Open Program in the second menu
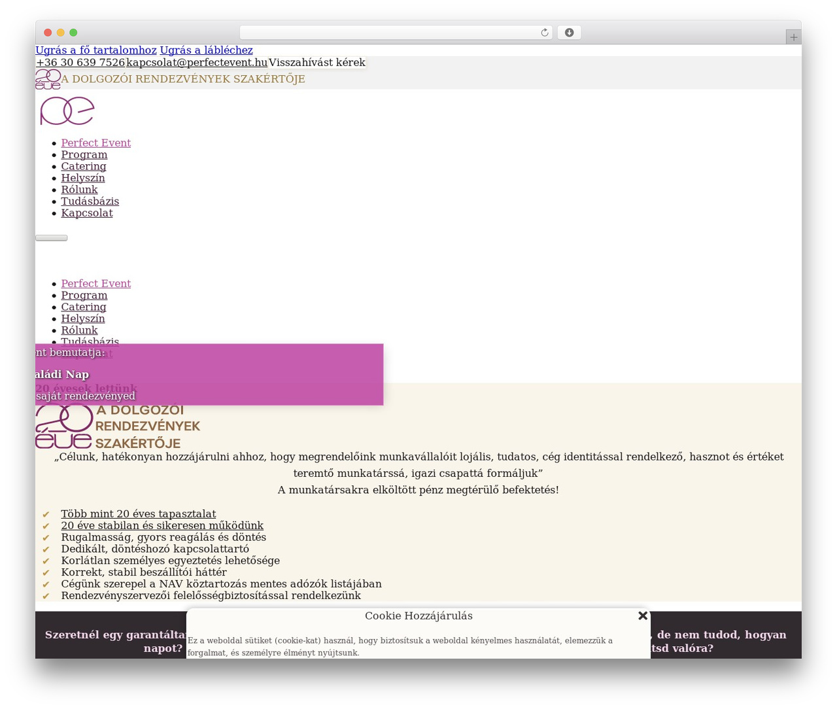Viewport: 837px width, 709px height. (84, 295)
